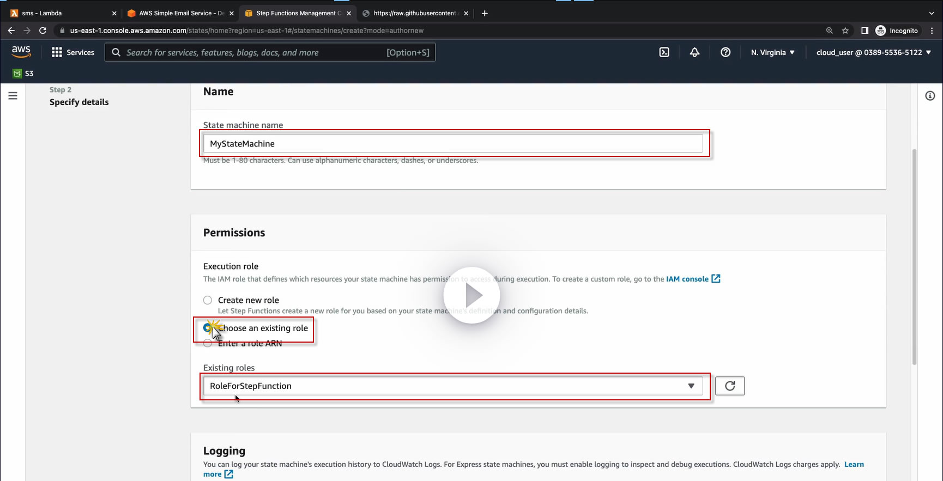Close the sms - Lambda tab
Viewport: 943px width, 481px height.
click(x=114, y=13)
